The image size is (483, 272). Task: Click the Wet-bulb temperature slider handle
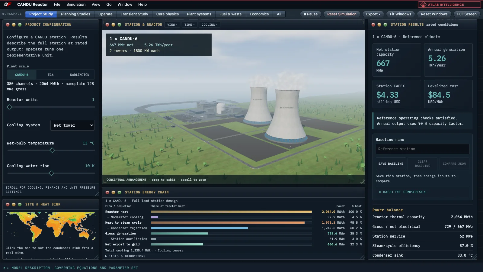pyautogui.click(x=52, y=150)
